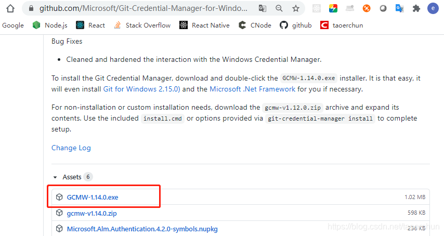Open the extensions puzzle piece menu
The height and width of the screenshot is (236, 444).
[416, 8]
